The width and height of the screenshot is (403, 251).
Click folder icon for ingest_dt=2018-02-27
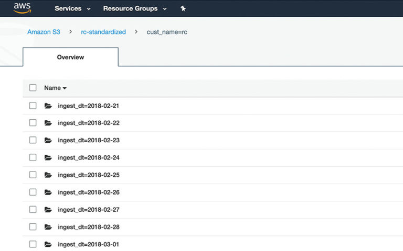48,210
